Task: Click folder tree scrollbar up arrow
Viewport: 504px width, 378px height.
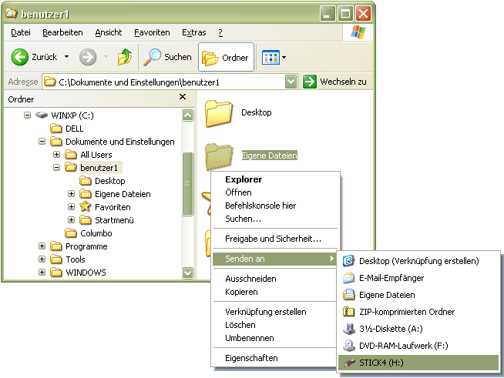Action: click(188, 115)
